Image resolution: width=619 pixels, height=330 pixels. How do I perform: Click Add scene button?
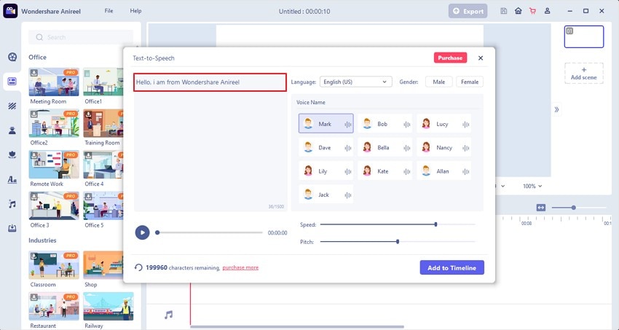coord(584,74)
